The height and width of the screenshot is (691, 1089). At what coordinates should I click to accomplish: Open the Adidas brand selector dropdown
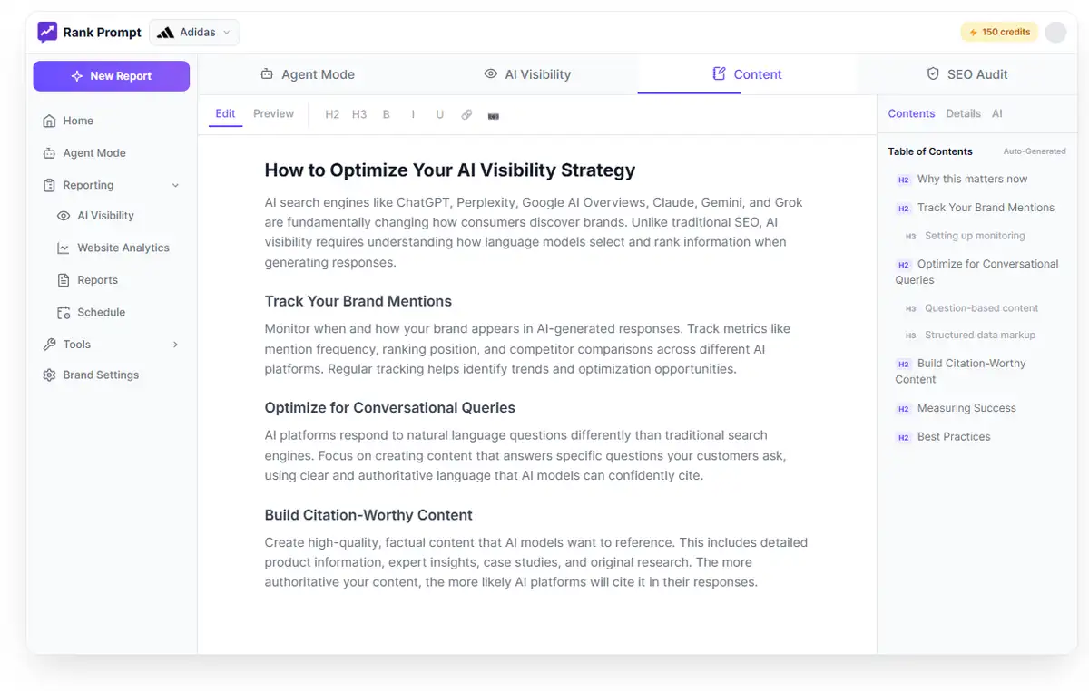click(x=194, y=33)
